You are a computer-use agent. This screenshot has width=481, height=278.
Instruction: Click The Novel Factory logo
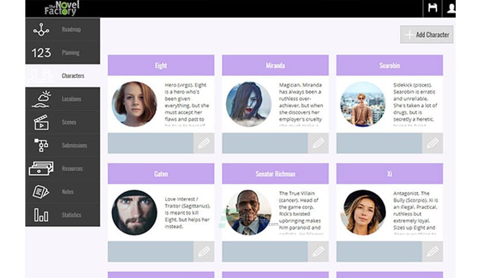(x=62, y=8)
